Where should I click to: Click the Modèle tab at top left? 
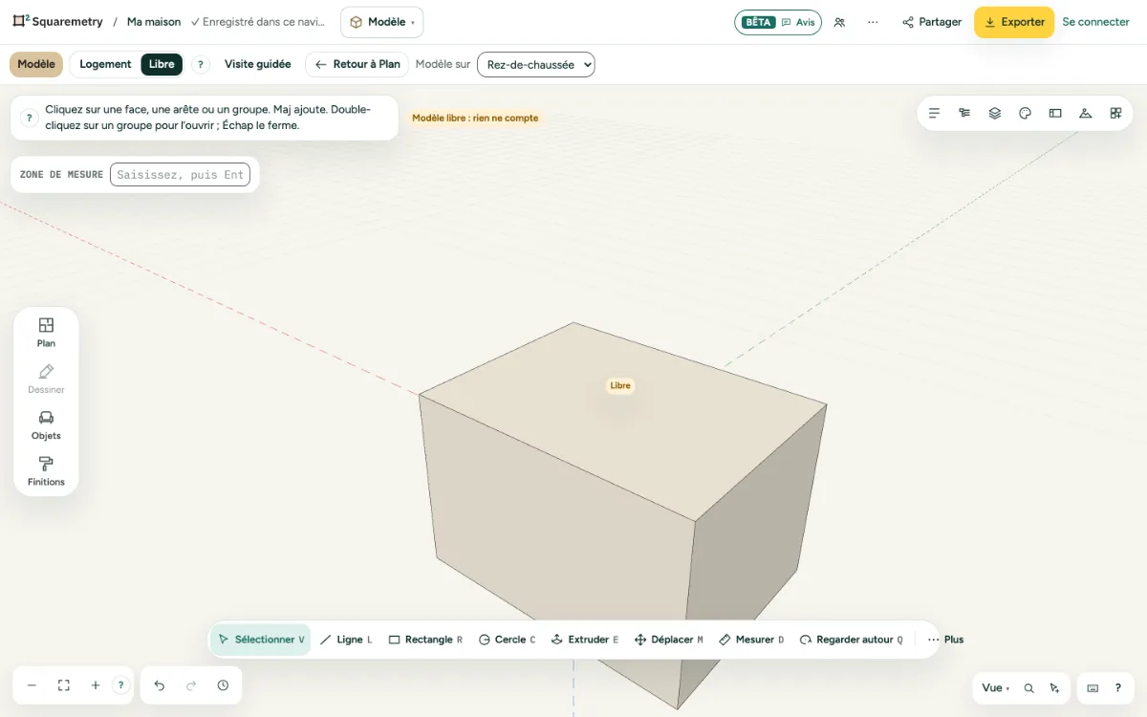point(36,64)
